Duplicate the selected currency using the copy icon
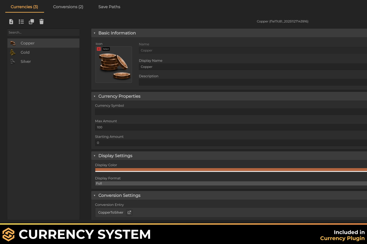 (31, 22)
